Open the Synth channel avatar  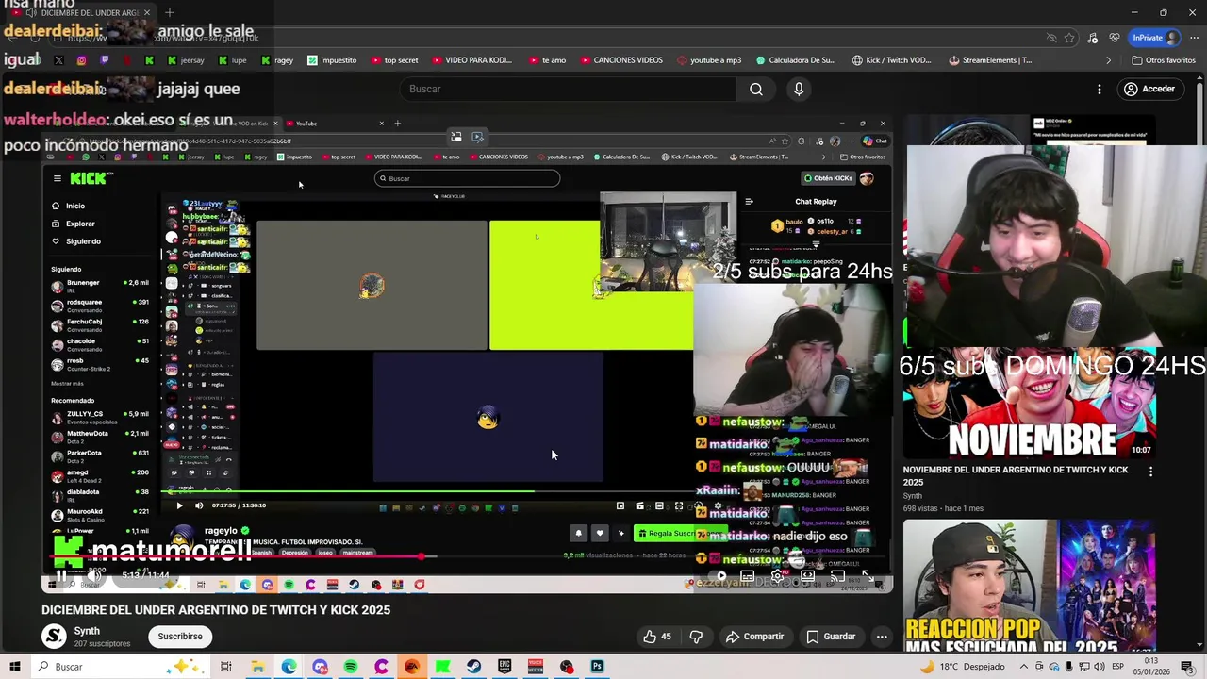coord(55,637)
